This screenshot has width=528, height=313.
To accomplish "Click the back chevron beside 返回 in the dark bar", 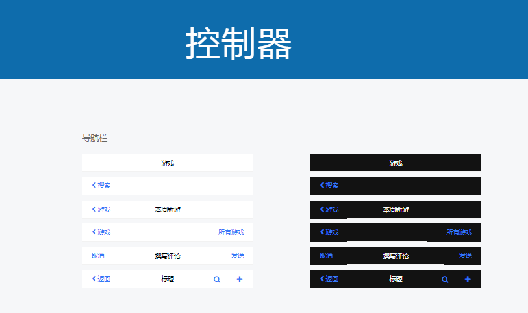I will [x=322, y=279].
